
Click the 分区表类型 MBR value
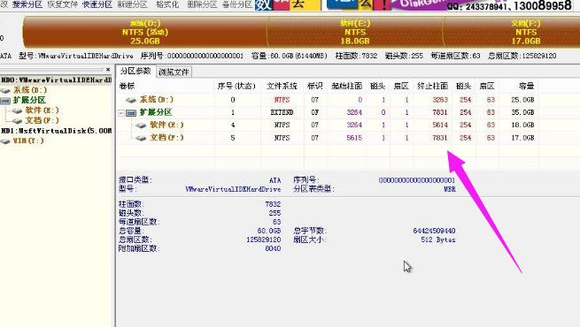pyautogui.click(x=450, y=189)
